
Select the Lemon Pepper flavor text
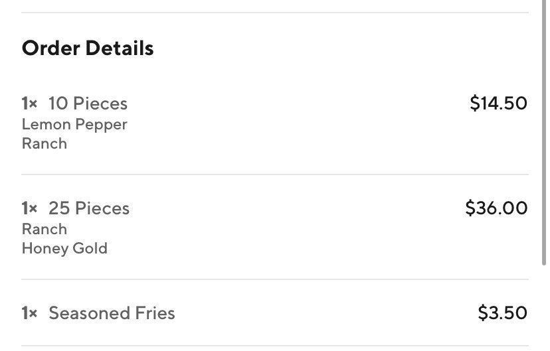coord(74,124)
